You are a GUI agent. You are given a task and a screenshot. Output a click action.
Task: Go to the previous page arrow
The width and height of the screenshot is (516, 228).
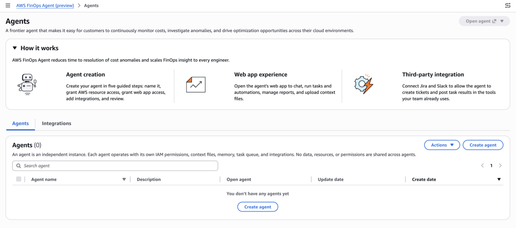coord(482,166)
